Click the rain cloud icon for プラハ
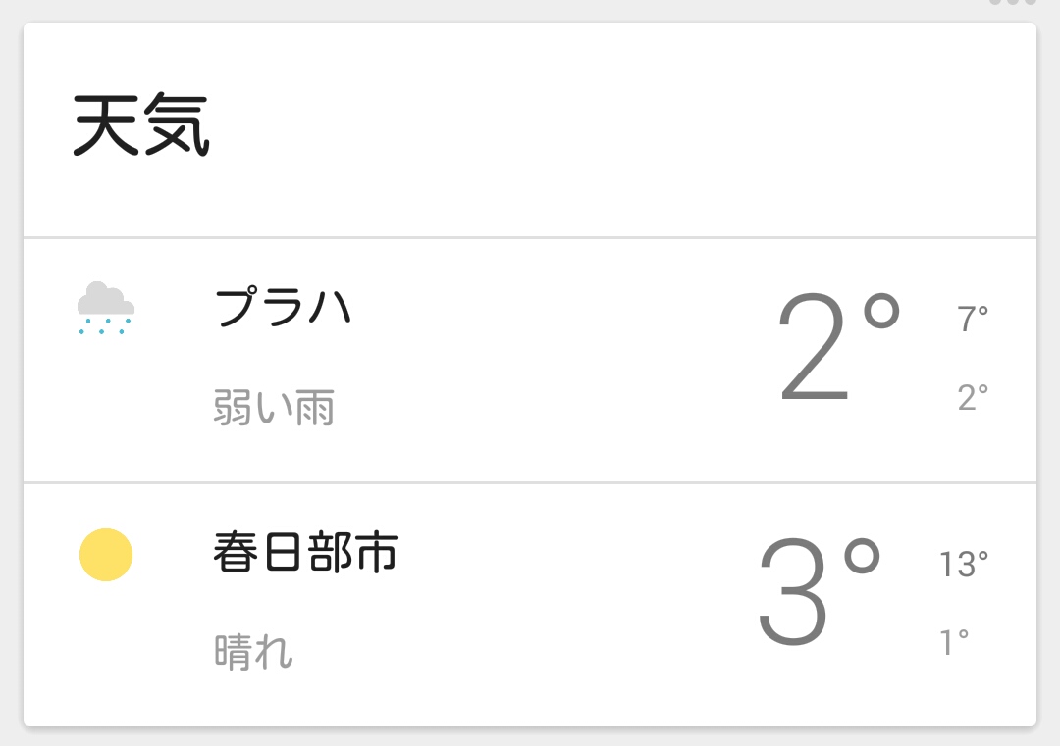This screenshot has width=1060, height=746. pyautogui.click(x=106, y=309)
